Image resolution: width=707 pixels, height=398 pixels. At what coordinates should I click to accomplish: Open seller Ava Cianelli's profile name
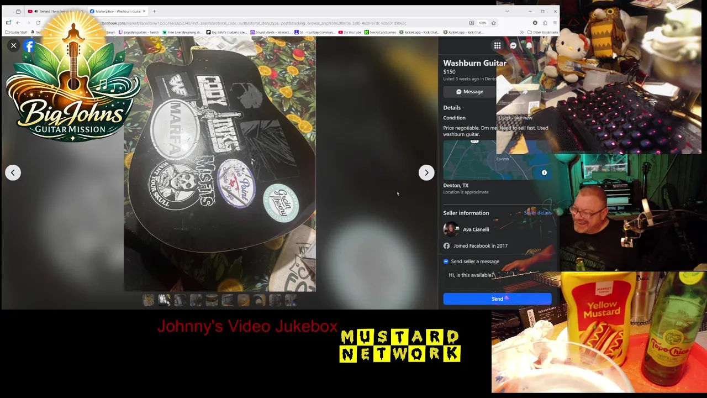476,229
